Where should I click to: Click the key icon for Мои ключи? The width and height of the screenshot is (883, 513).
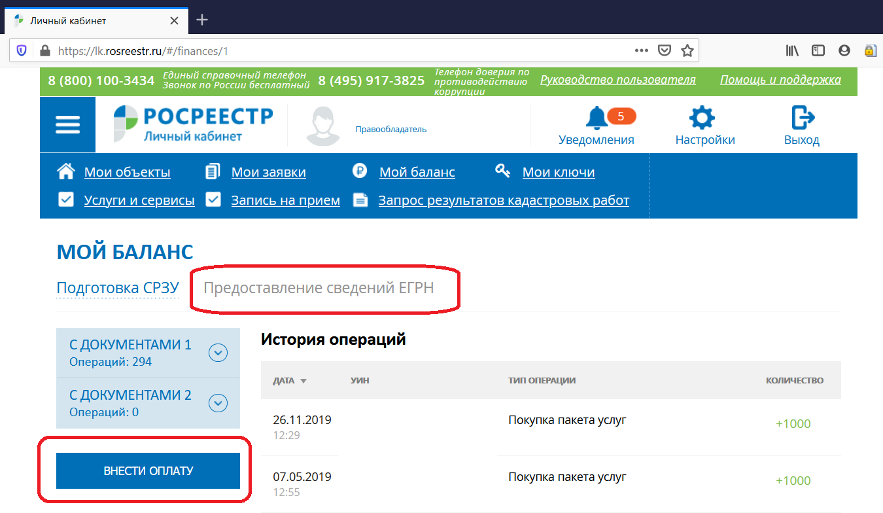point(502,171)
